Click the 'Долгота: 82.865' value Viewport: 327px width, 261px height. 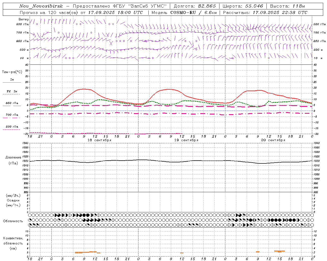[x=195, y=6]
